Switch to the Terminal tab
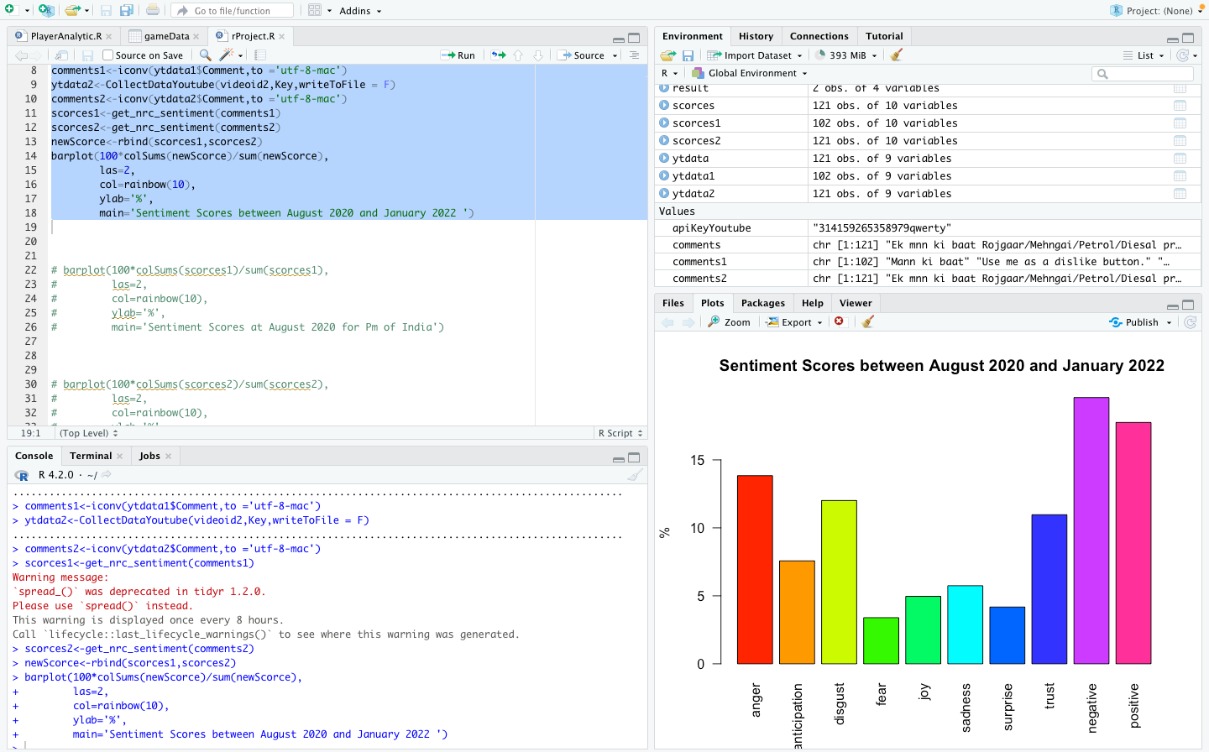 [x=91, y=456]
